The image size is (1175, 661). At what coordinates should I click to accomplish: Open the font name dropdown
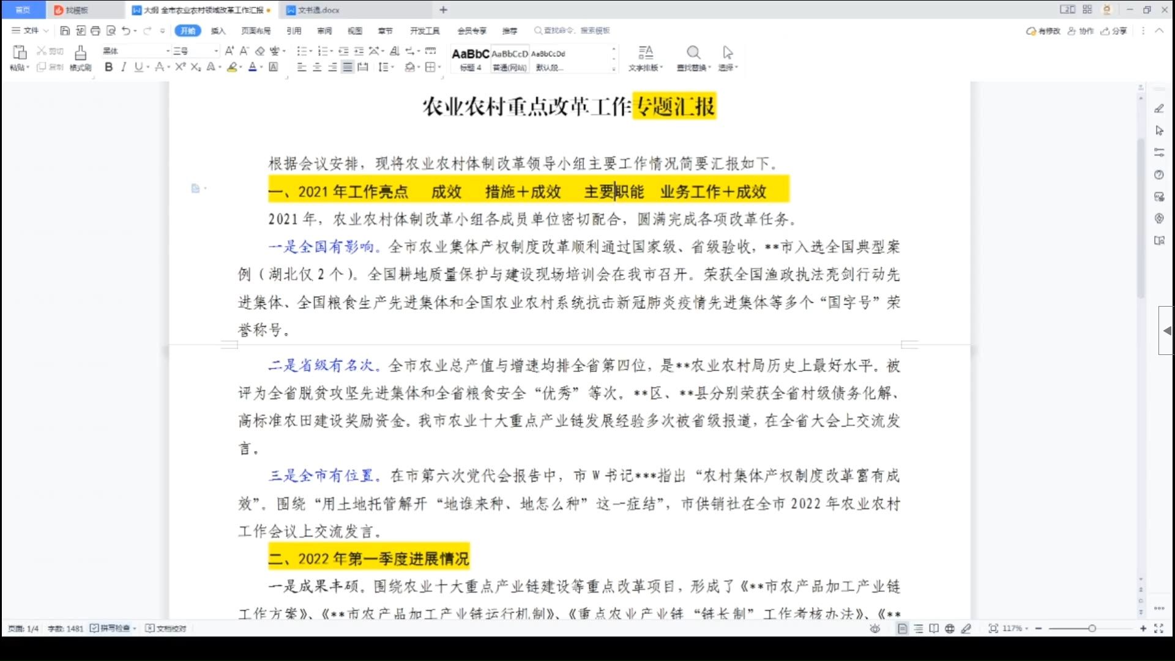[168, 51]
